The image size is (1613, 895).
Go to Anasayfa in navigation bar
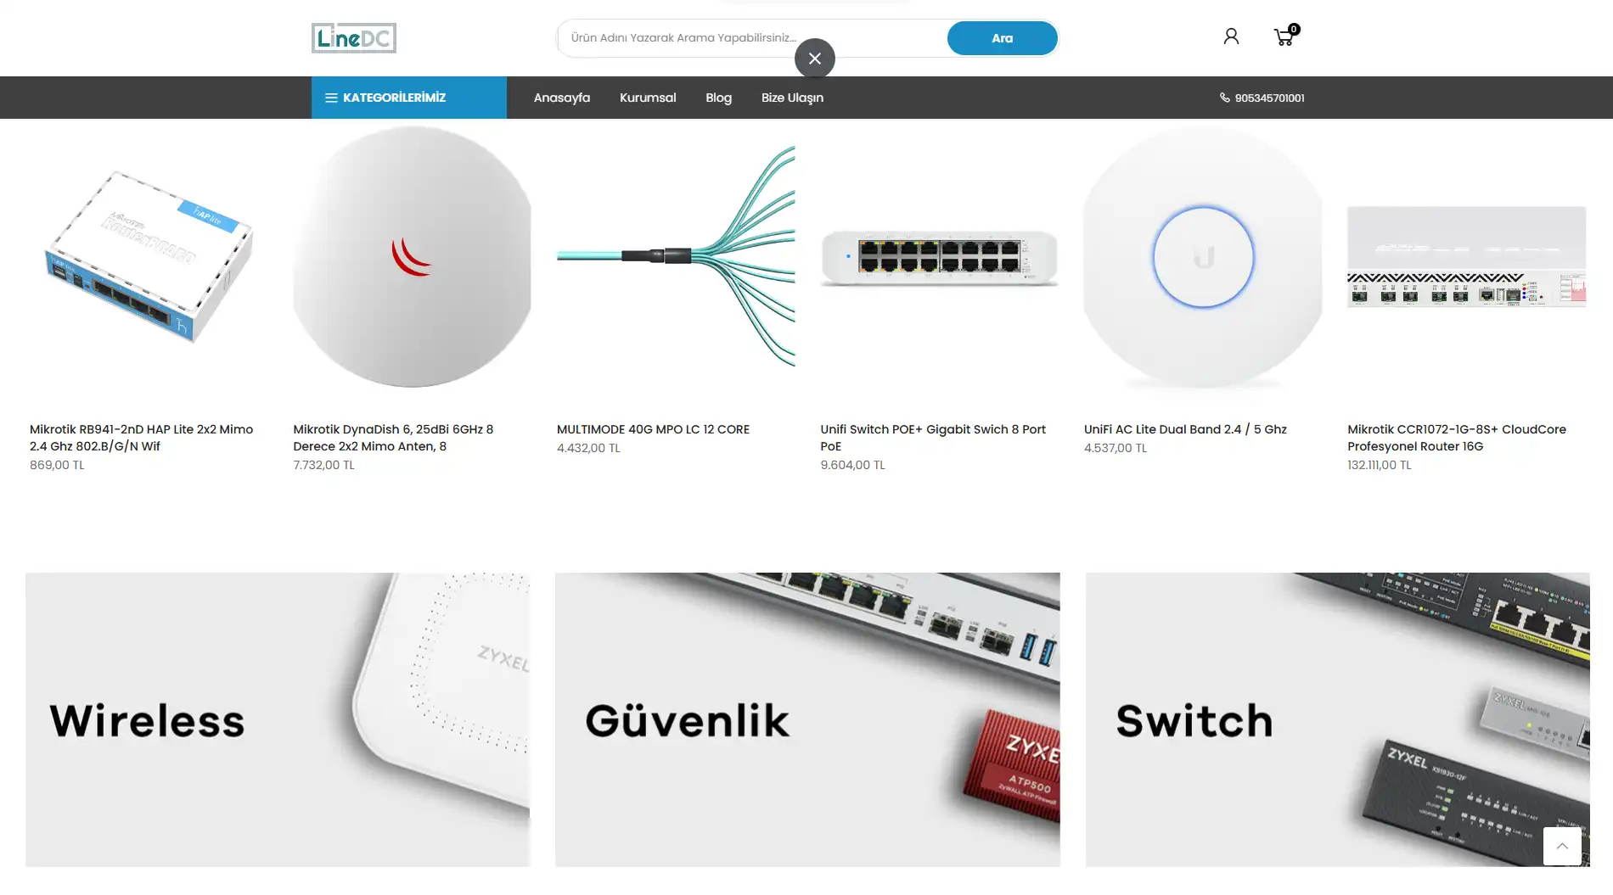pyautogui.click(x=561, y=98)
